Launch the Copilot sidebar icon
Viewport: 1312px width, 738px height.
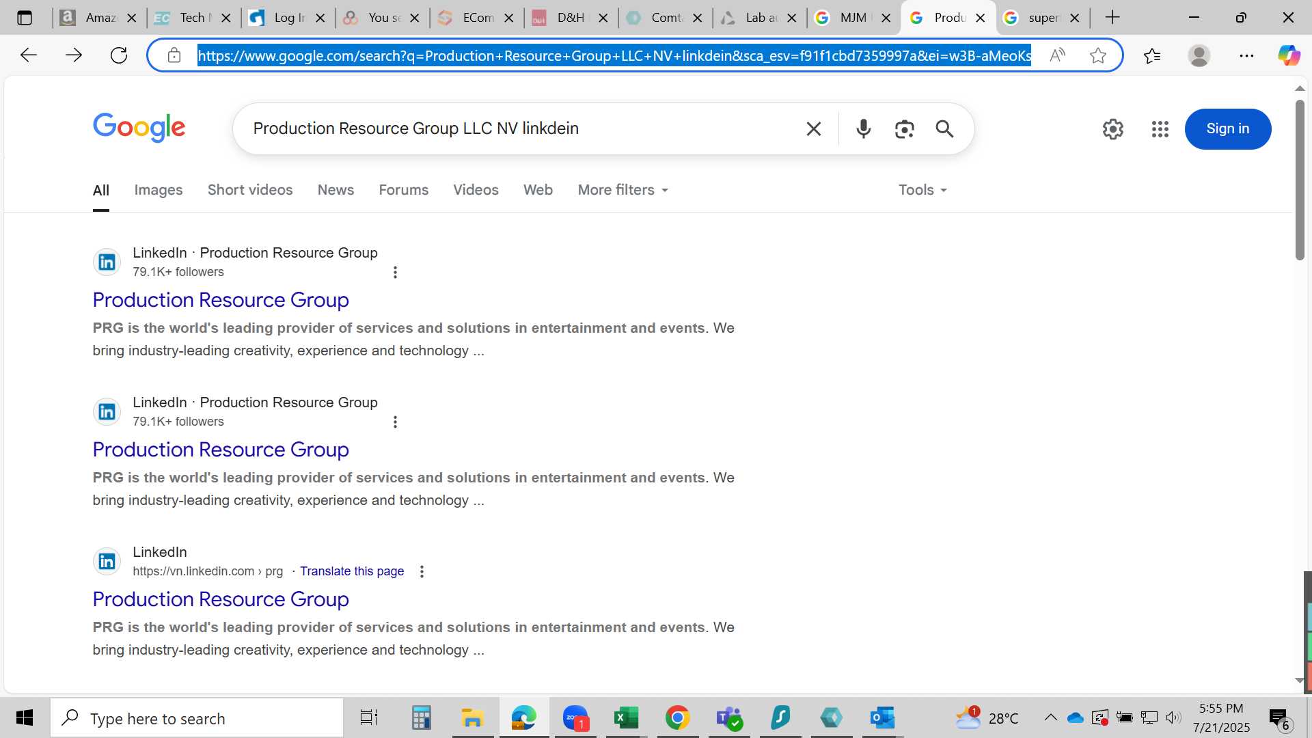pos(1289,55)
